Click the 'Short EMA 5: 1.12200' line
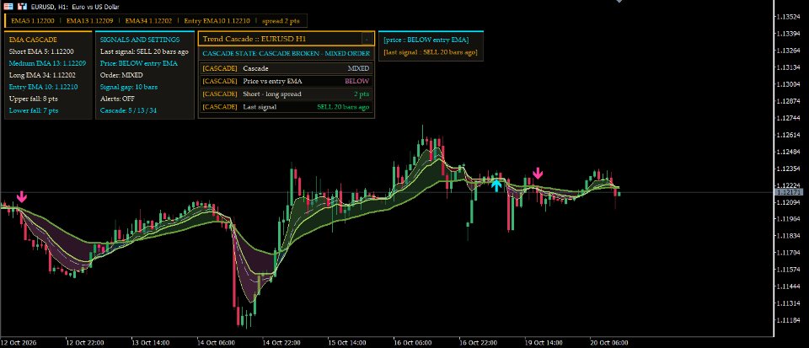809x348 pixels. click(41, 51)
